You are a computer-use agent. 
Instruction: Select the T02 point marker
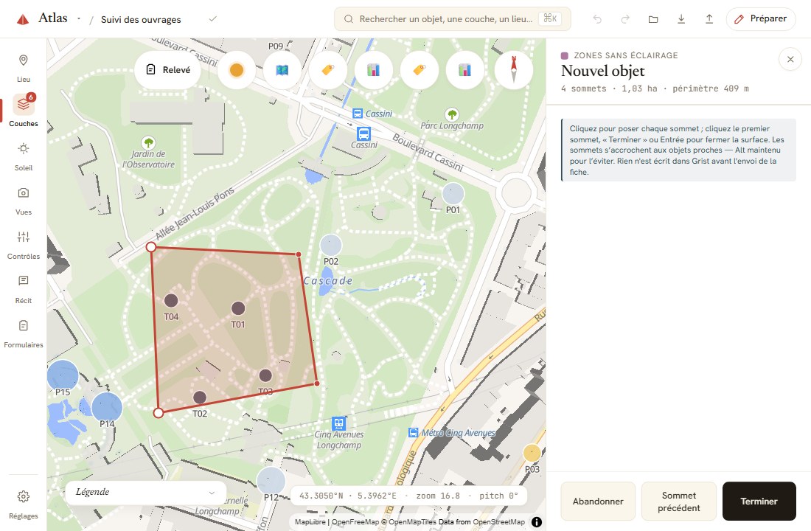tap(200, 398)
